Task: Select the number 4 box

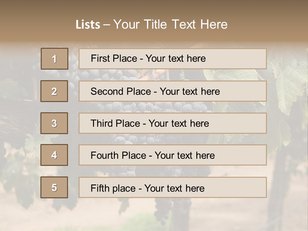Action: pos(54,155)
